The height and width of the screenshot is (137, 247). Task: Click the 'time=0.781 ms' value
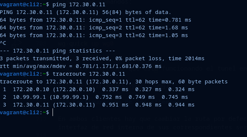click(170, 20)
